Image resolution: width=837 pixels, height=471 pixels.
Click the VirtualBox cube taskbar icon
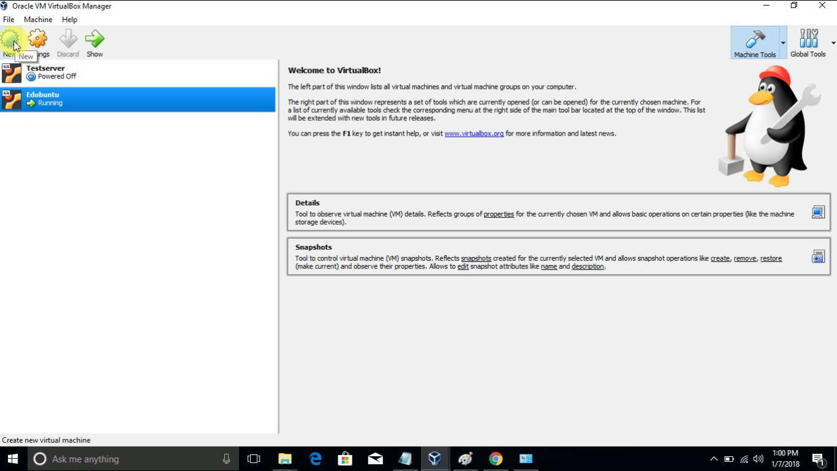[x=434, y=459]
